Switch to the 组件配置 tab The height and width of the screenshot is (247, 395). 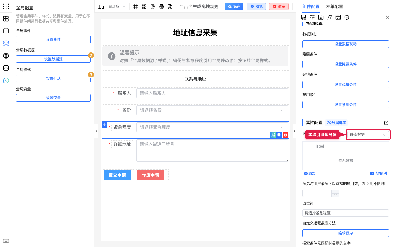point(311,6)
